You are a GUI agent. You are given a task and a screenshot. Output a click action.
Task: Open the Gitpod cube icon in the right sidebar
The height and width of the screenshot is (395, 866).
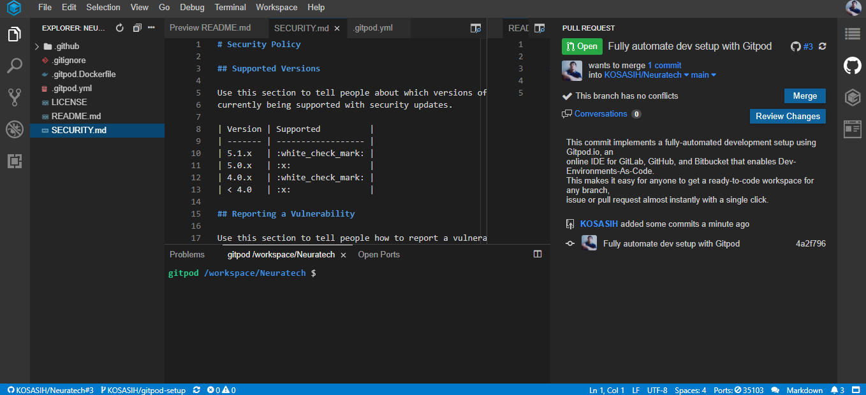coord(853,97)
